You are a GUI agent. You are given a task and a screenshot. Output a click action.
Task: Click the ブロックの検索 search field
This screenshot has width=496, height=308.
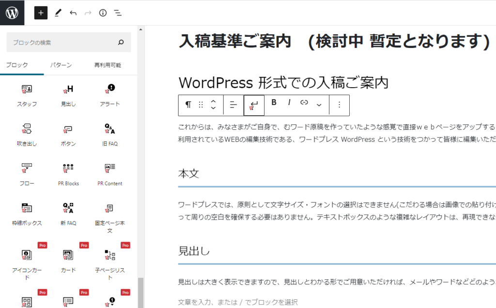(63, 43)
